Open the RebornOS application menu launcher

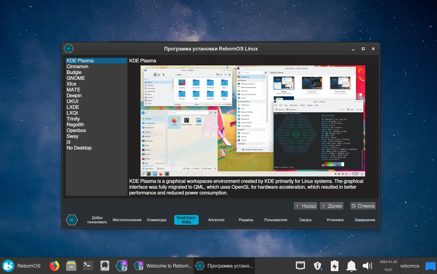21,266
